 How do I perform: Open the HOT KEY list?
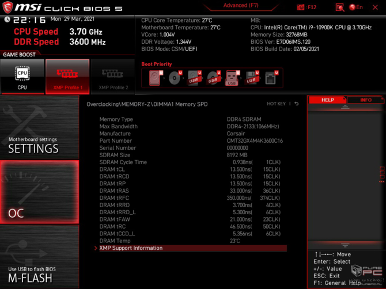[276, 104]
